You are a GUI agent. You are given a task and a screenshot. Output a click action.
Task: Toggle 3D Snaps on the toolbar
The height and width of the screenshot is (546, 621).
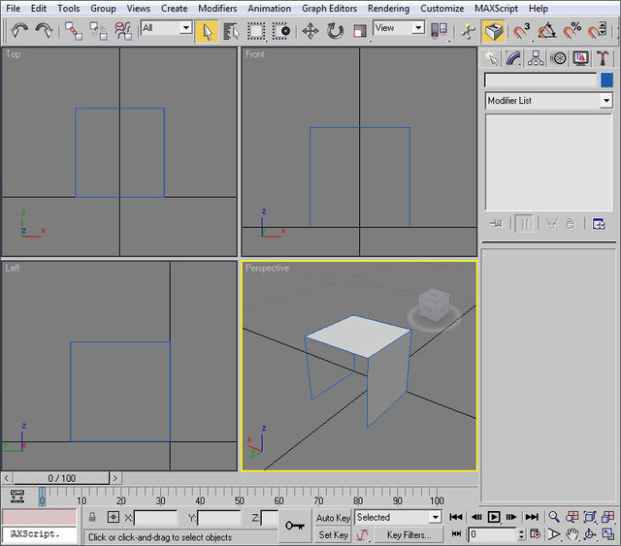click(x=522, y=31)
